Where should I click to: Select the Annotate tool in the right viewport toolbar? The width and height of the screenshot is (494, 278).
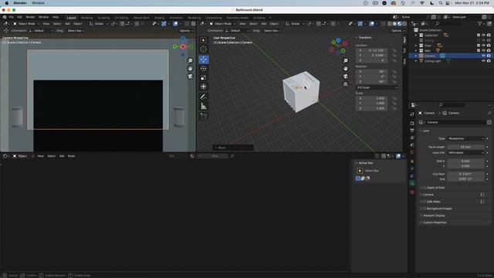[x=204, y=97]
